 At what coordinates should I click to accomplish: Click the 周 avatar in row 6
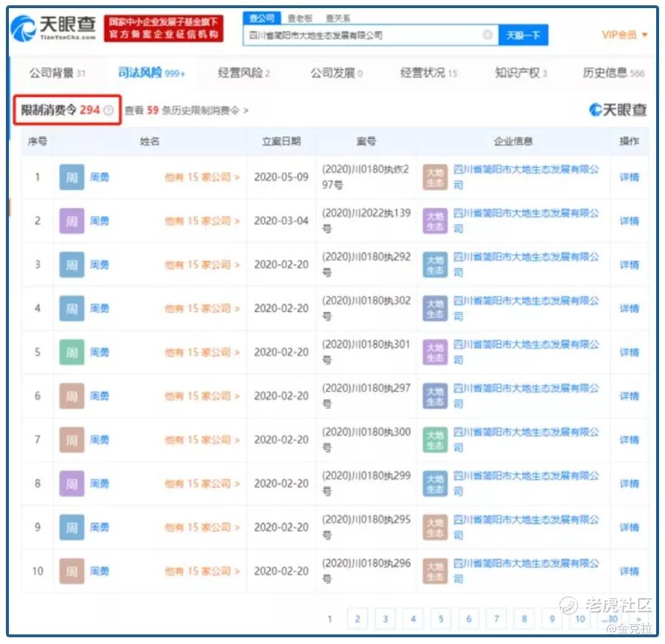tap(72, 396)
